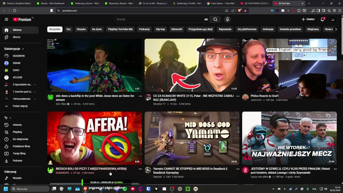Open Muzyka under Odkrywaj
Screen dimensions: 343x193
coord(20,178)
